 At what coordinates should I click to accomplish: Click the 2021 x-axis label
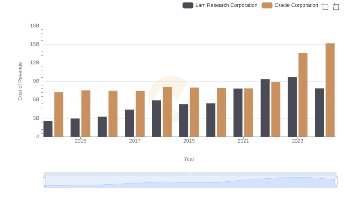click(x=243, y=141)
